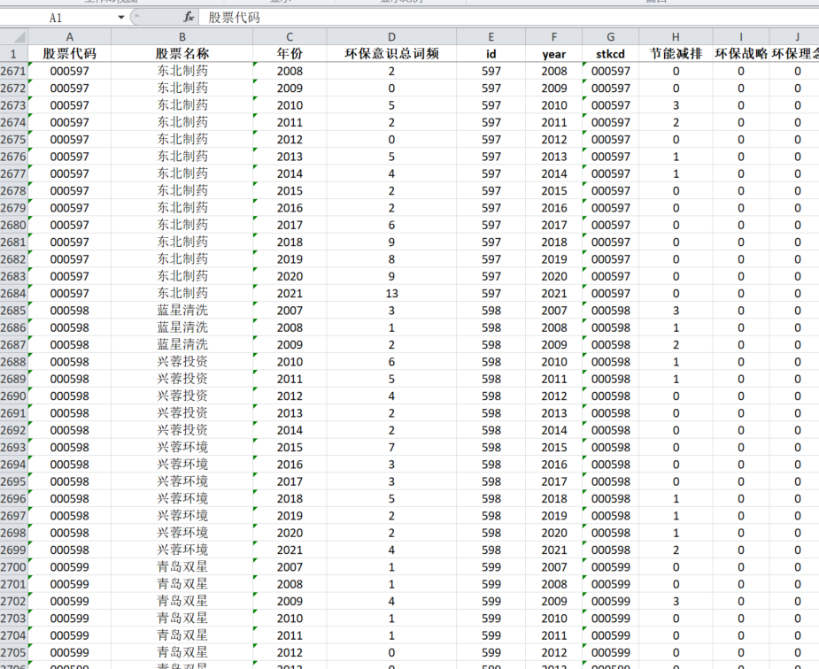This screenshot has height=669, width=819.
Task: Click 兴蓉环境 in row 2693
Action: [x=182, y=447]
